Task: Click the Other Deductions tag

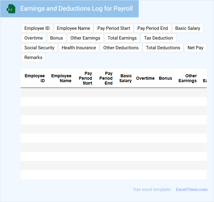Action: click(121, 48)
